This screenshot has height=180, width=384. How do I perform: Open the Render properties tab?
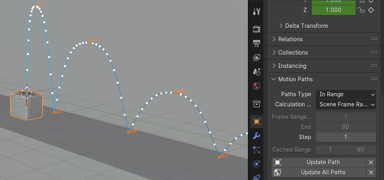pos(256,29)
